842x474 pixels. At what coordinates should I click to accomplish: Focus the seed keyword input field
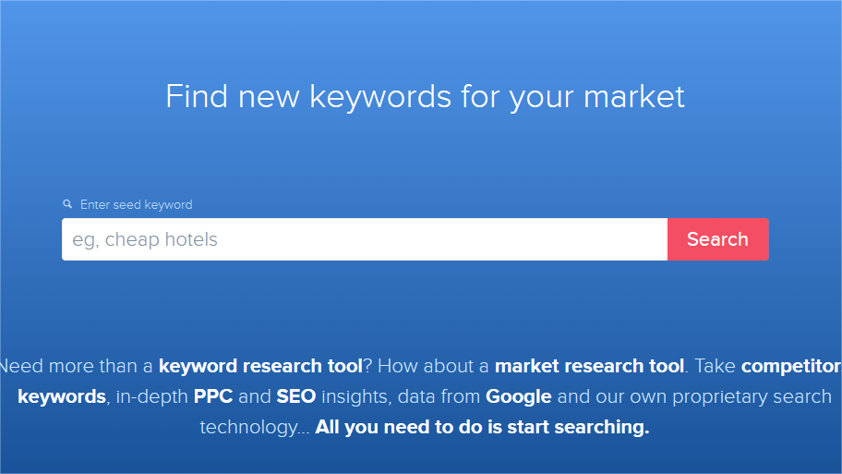coord(364,239)
